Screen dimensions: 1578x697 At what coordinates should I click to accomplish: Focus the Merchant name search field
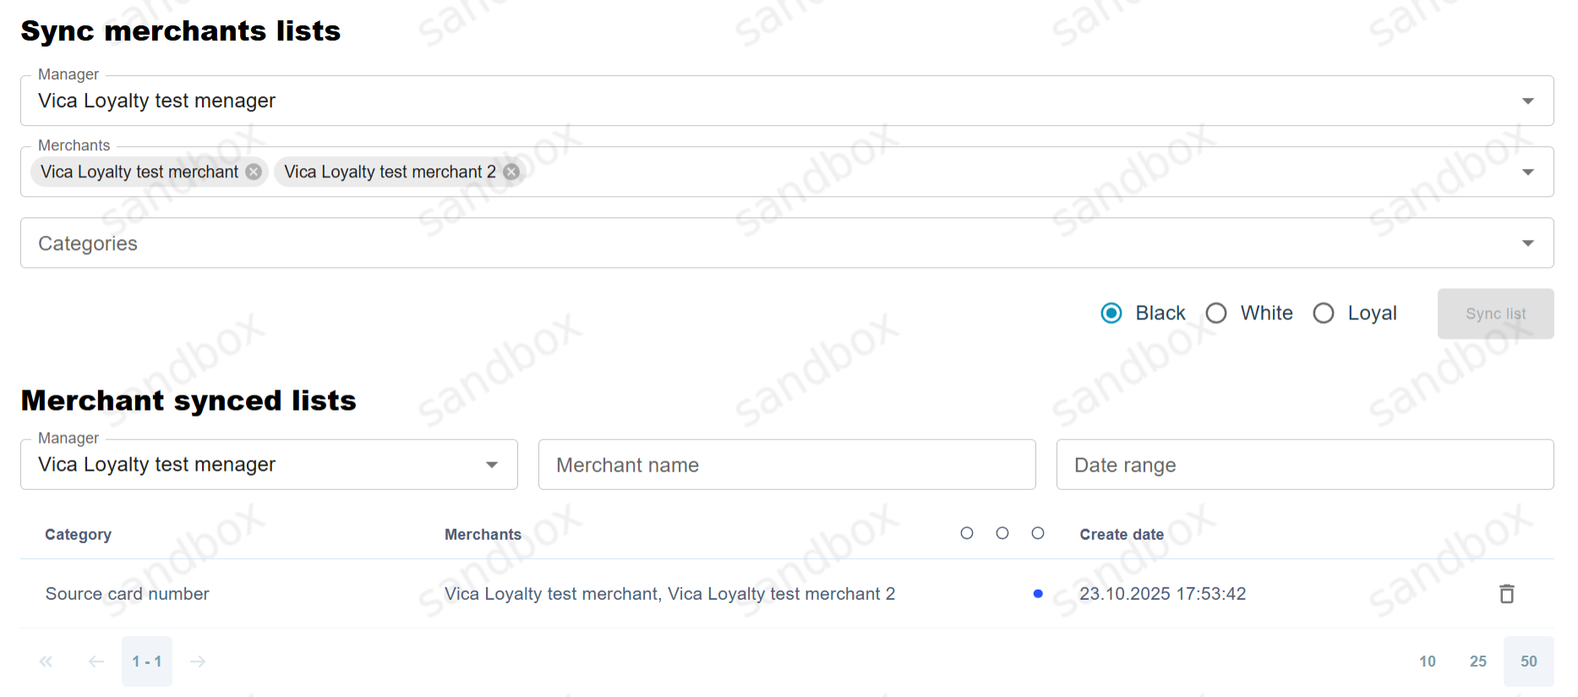[786, 465]
